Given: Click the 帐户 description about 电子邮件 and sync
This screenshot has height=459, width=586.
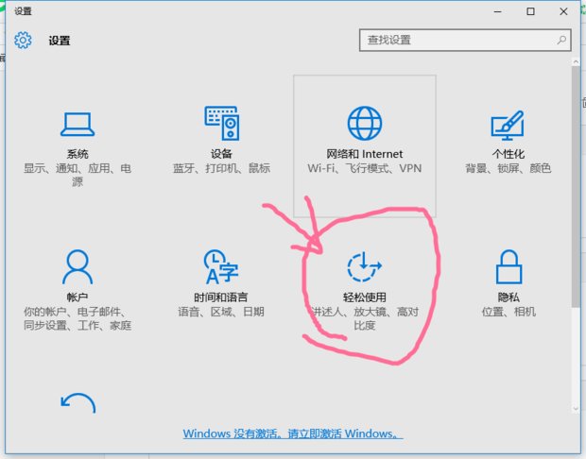Looking at the screenshot, I should [x=78, y=318].
